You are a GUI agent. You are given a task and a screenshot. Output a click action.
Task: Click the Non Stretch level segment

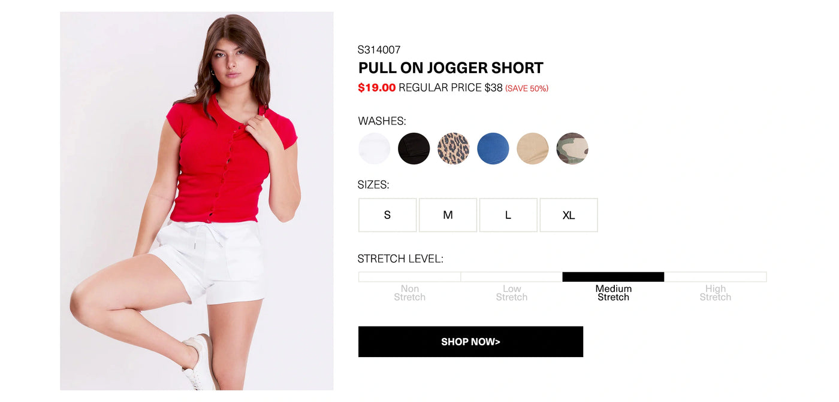click(410, 277)
